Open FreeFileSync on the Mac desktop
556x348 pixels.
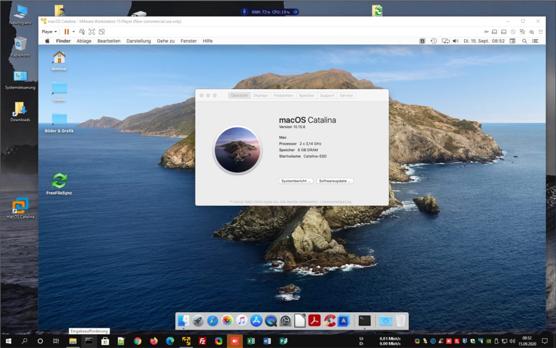59,184
